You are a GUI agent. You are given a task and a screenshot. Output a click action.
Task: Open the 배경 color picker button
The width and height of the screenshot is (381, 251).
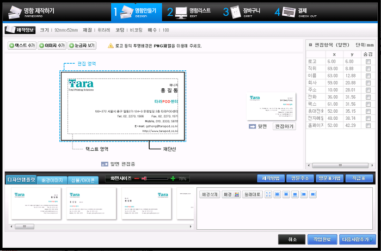(x=231, y=194)
